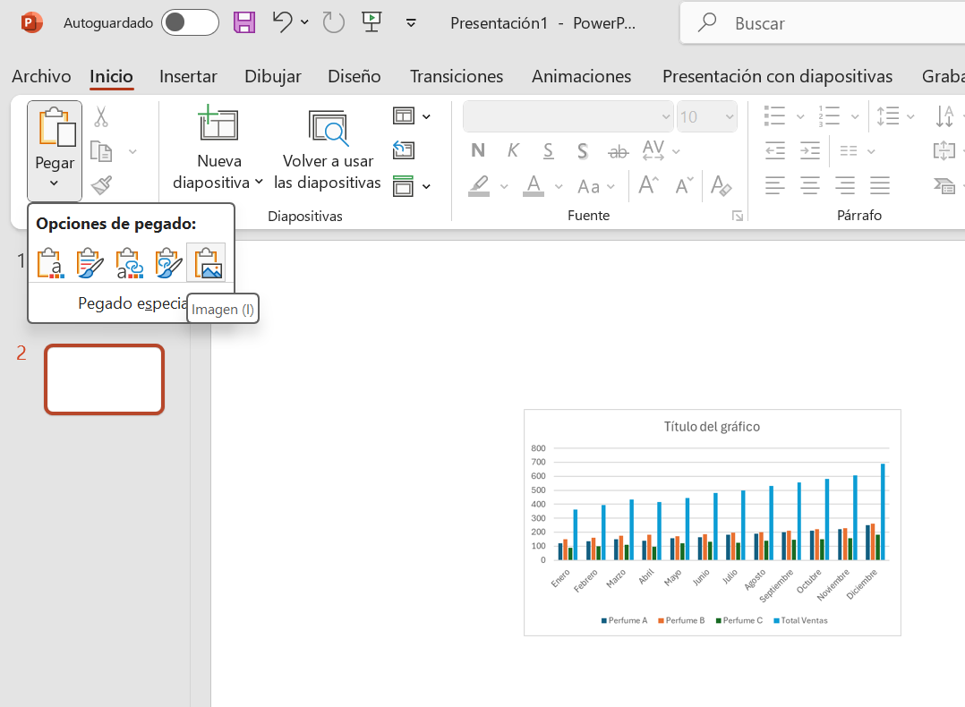Viewport: 965px width, 707px height.
Task: Toggle the Autoguardado switch
Action: 190,22
